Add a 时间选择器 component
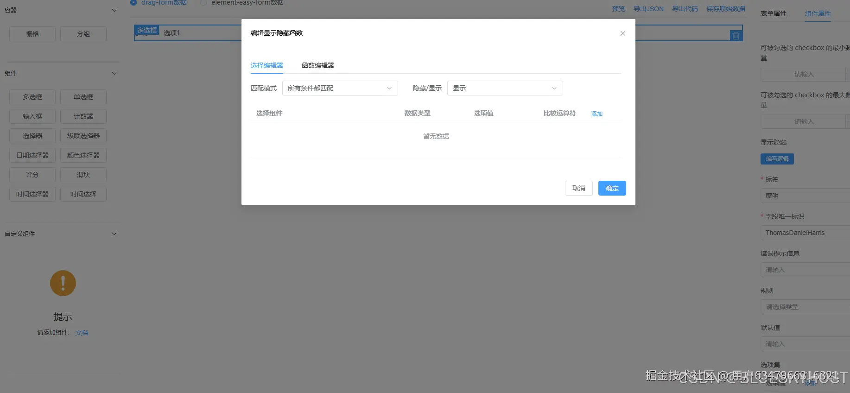 [32, 194]
